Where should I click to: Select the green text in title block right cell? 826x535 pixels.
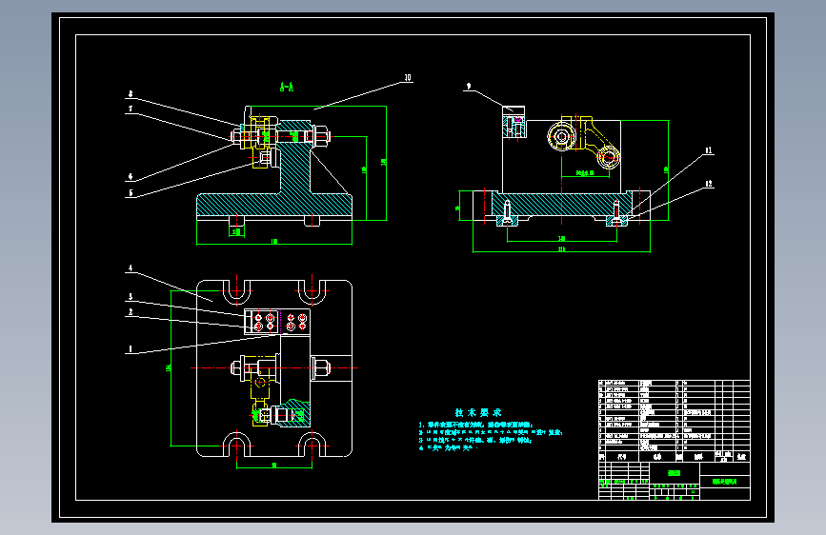pyautogui.click(x=724, y=482)
